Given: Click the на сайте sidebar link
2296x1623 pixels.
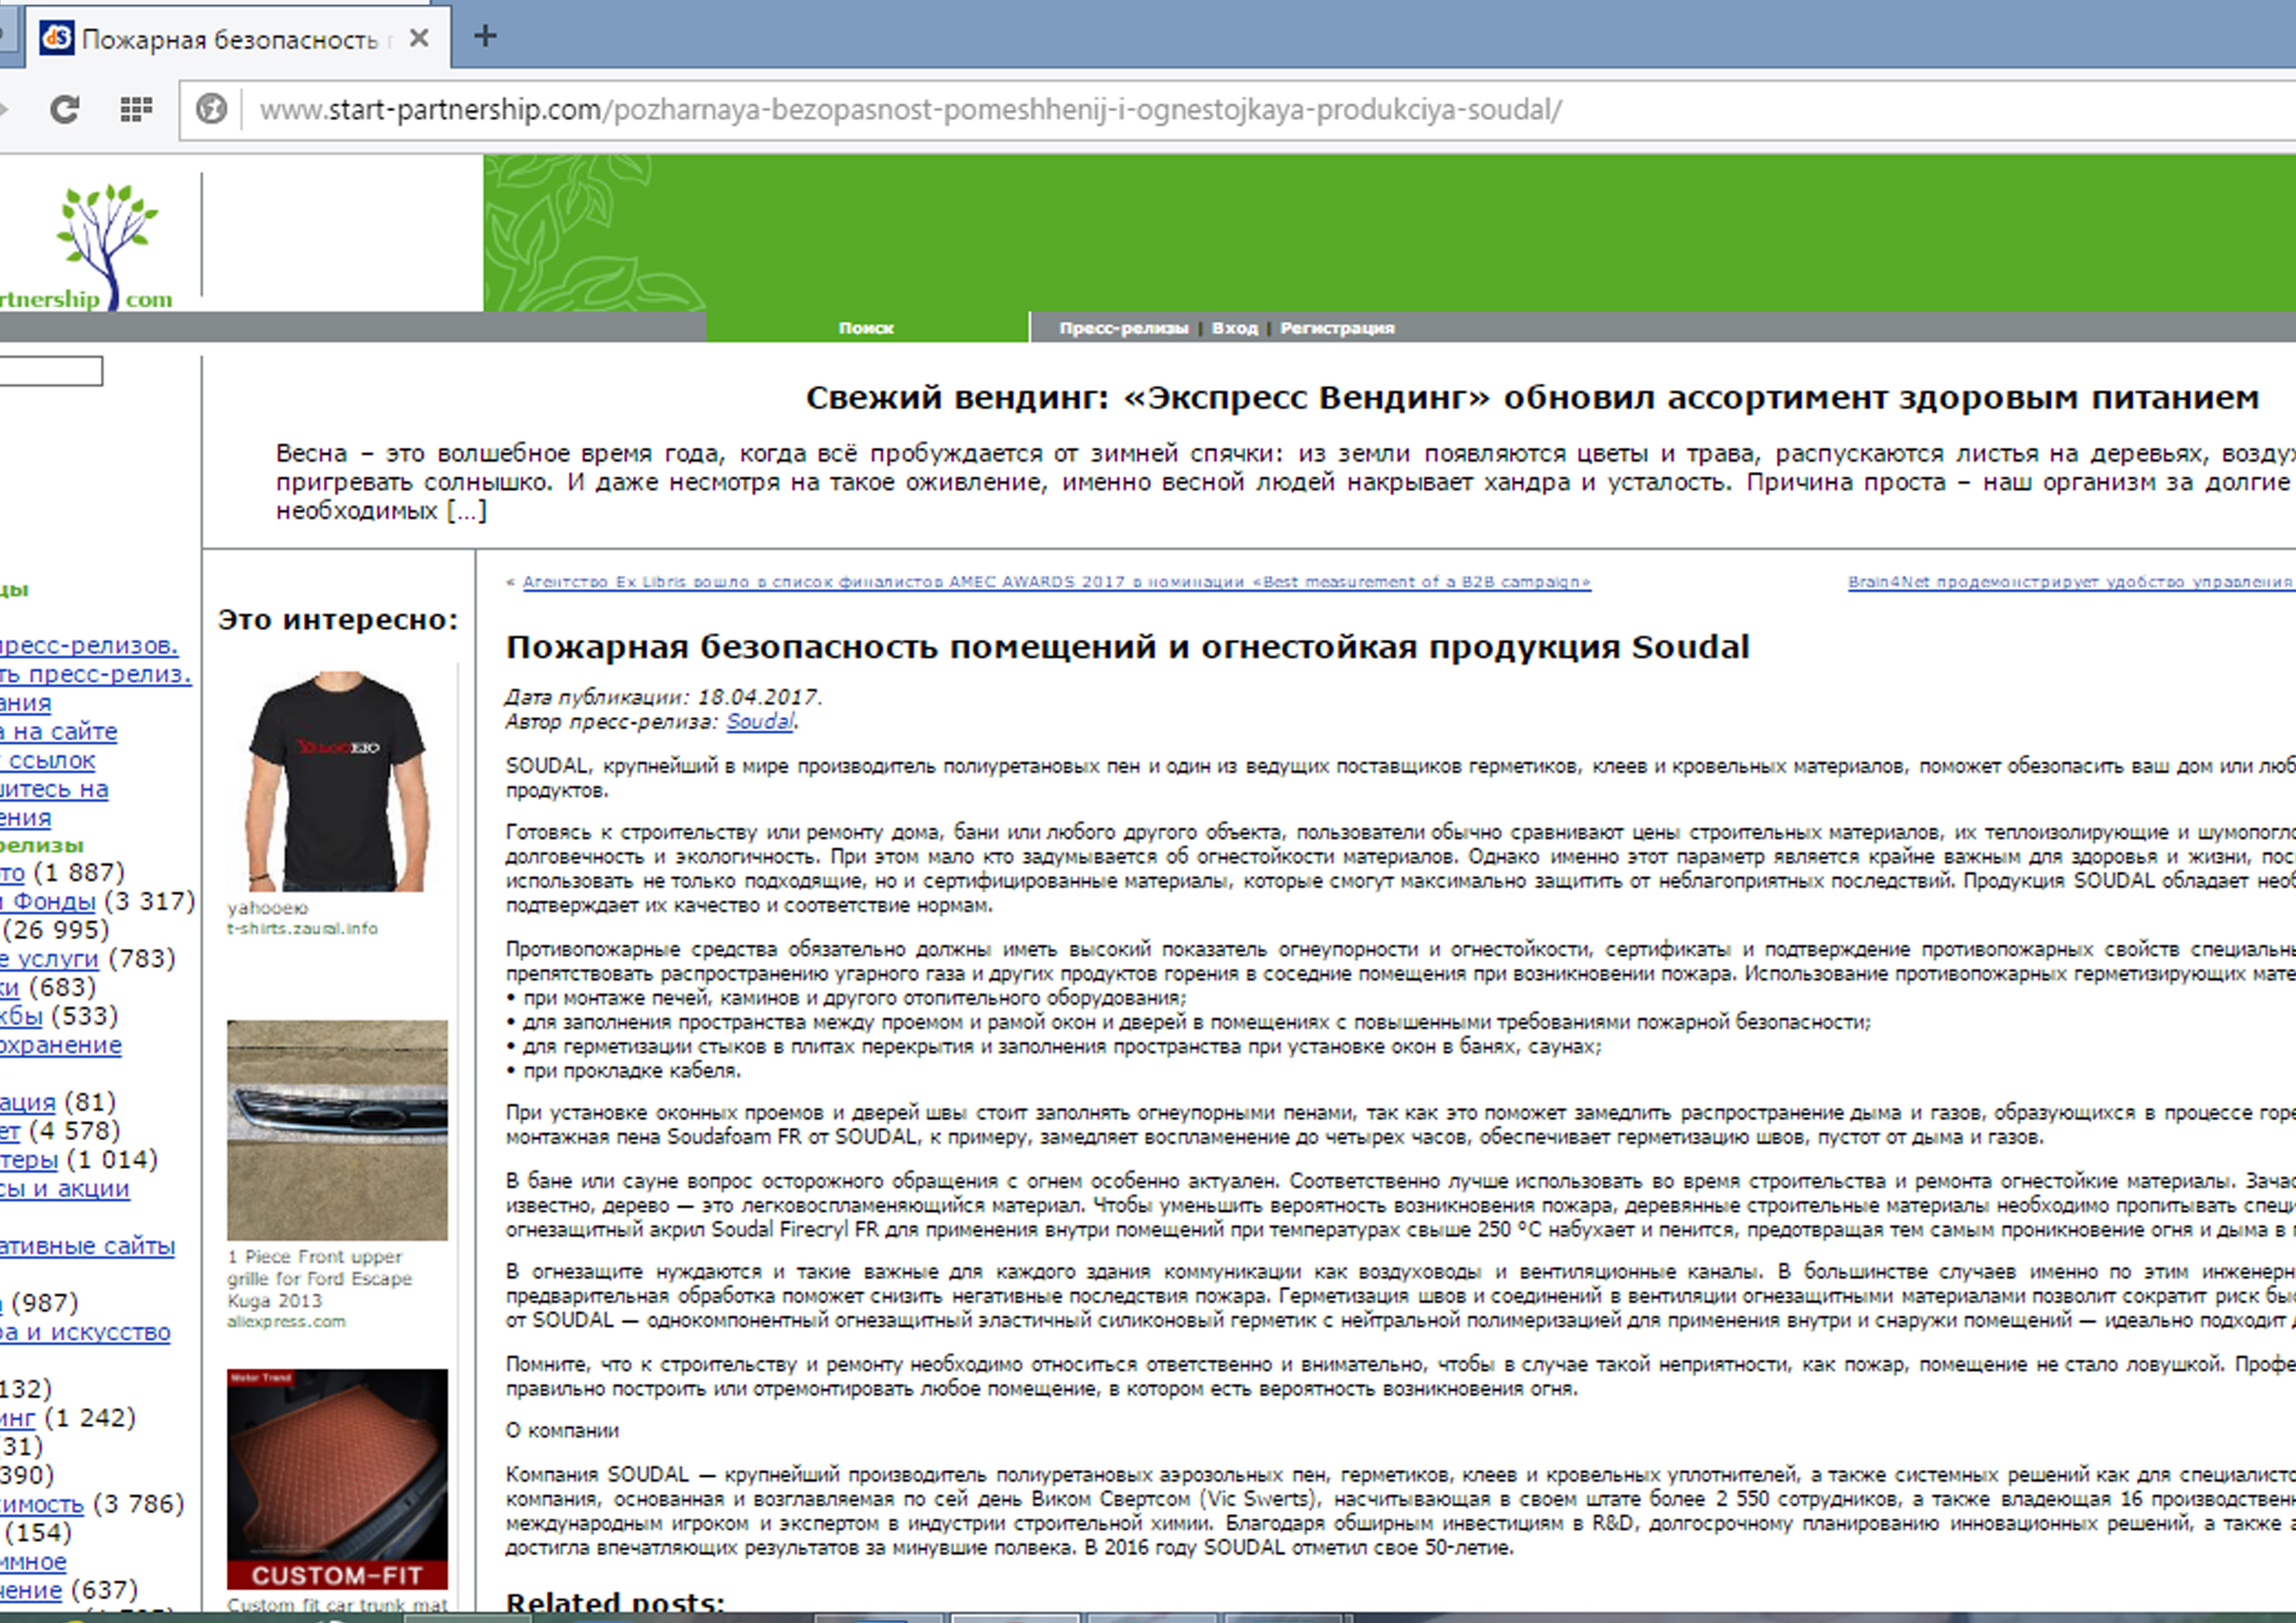Looking at the screenshot, I should (x=58, y=732).
